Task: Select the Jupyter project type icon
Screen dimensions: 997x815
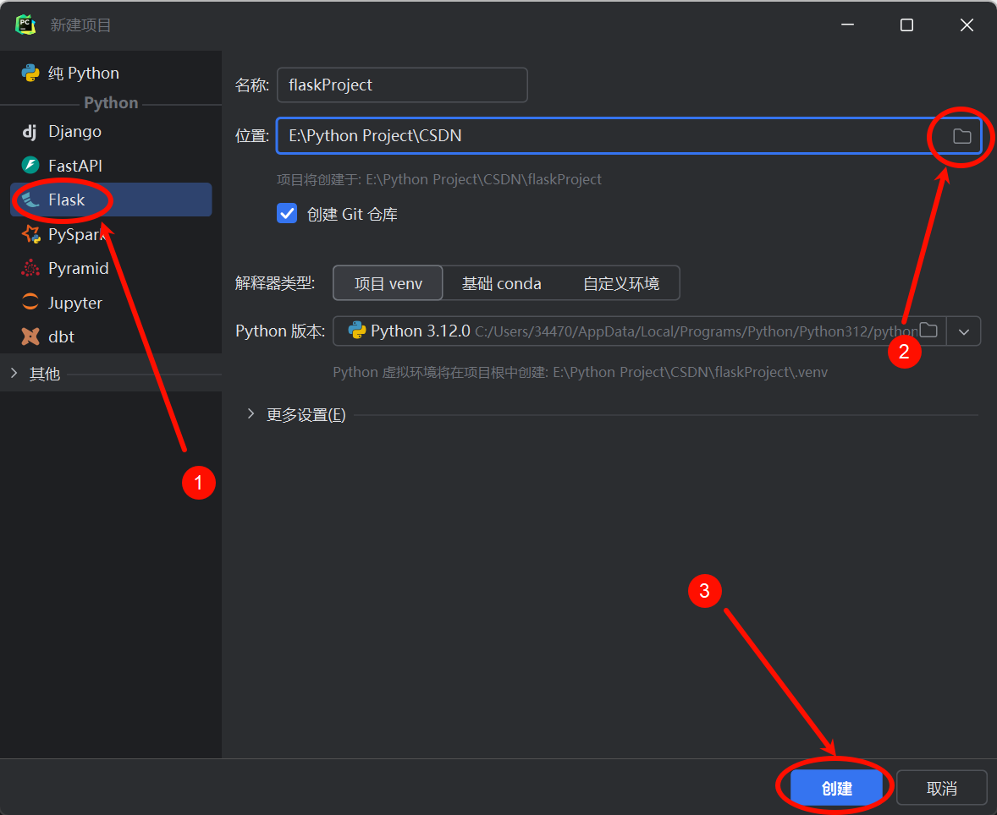Action: point(30,303)
